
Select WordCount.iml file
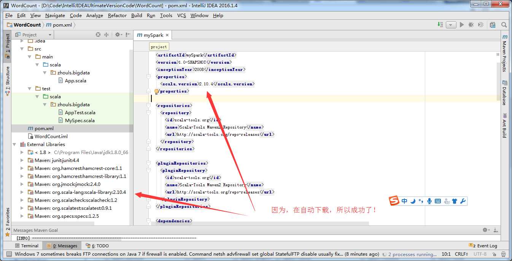pyautogui.click(x=48, y=136)
